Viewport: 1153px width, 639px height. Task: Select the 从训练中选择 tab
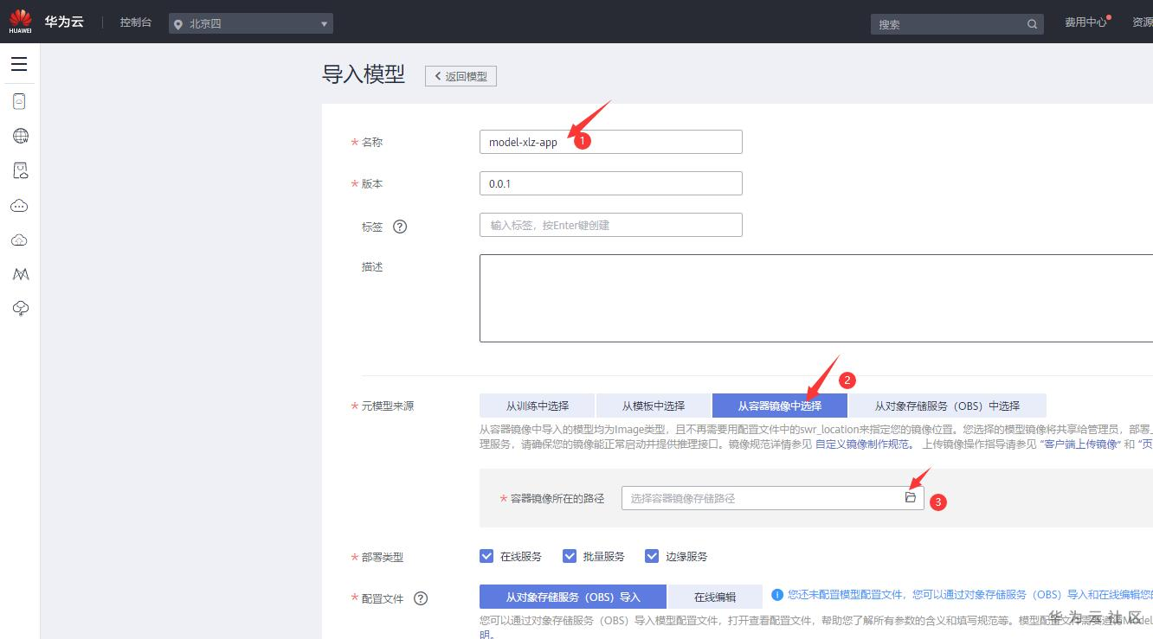[538, 406]
